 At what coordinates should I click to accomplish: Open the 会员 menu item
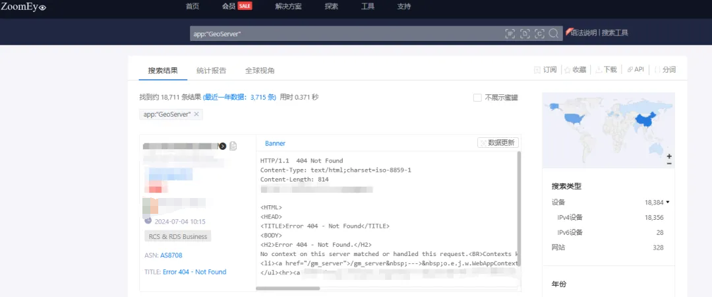(x=228, y=7)
